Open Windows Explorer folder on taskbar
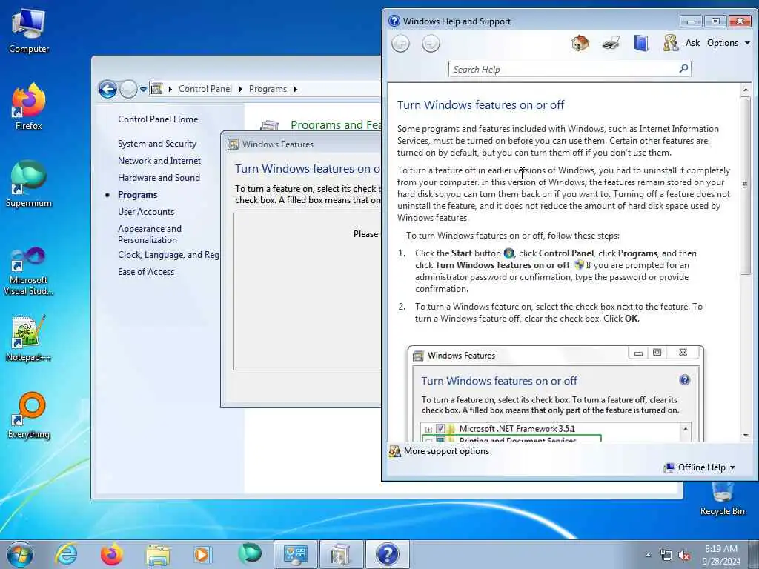The image size is (759, 569). [x=157, y=554]
